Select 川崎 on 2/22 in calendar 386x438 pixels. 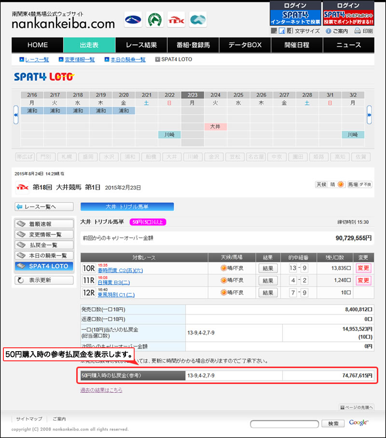(x=169, y=135)
